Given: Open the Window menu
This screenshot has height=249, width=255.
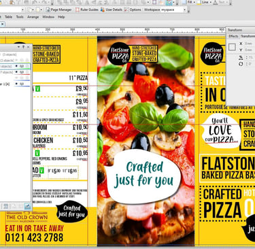Looking at the screenshot, I should pos(48,17).
